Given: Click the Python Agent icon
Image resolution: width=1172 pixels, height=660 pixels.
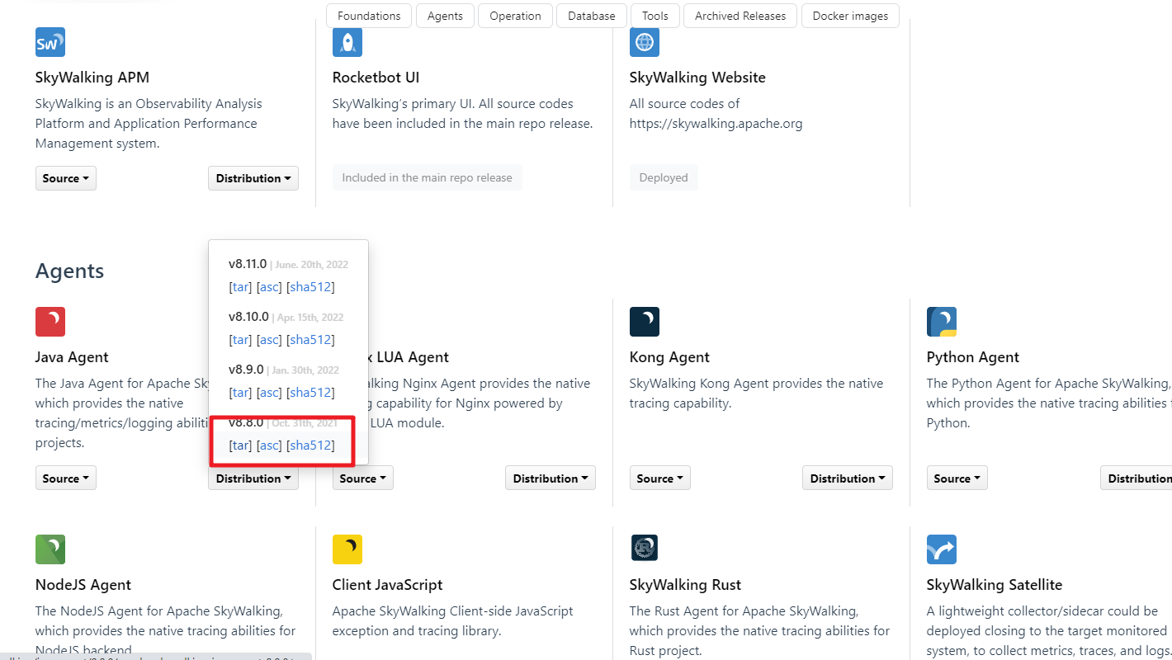Looking at the screenshot, I should (942, 322).
